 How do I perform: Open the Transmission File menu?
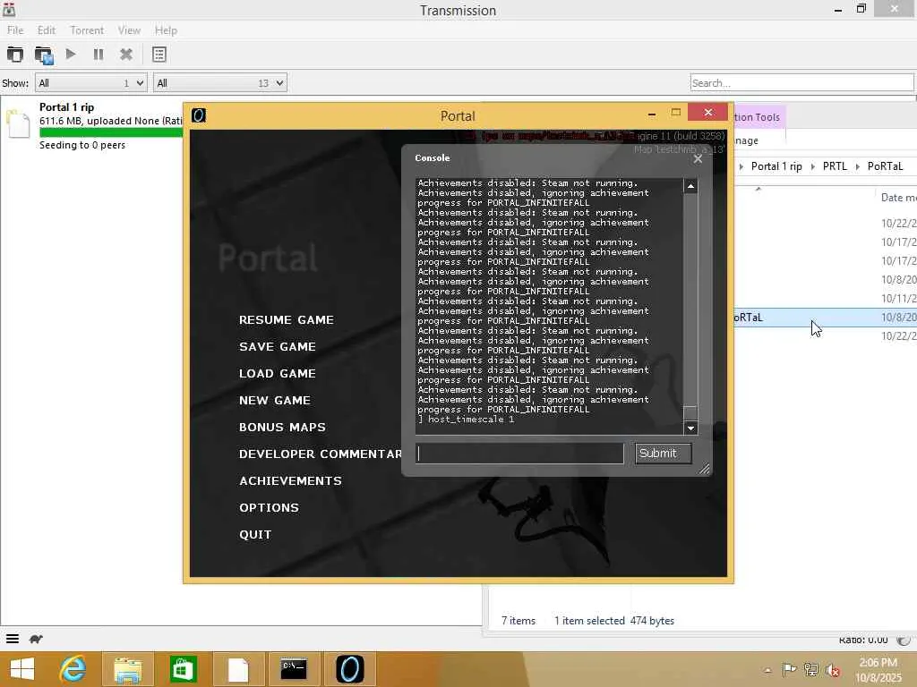pyautogui.click(x=15, y=30)
